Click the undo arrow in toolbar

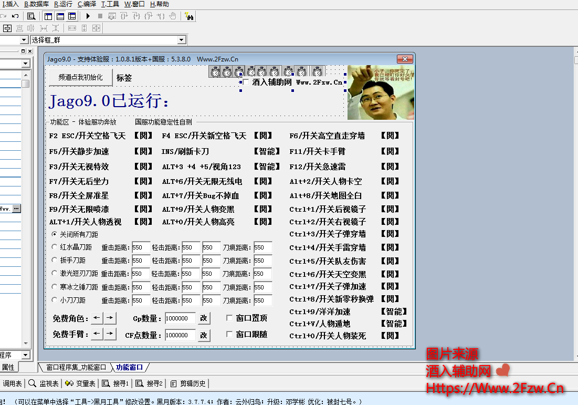click(15, 16)
